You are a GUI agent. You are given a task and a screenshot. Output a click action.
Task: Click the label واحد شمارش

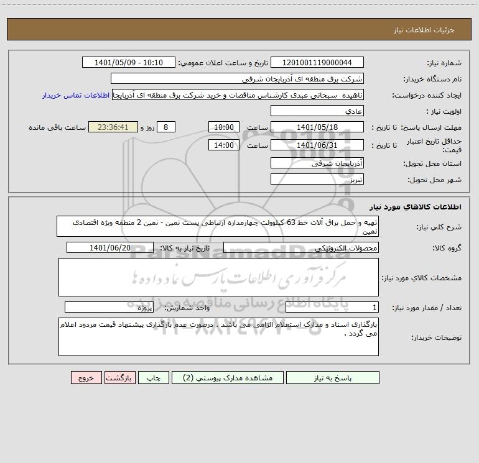pyautogui.click(x=187, y=308)
